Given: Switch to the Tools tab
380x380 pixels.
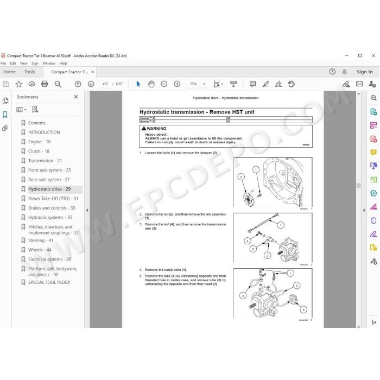Looking at the screenshot, I should click(x=29, y=72).
